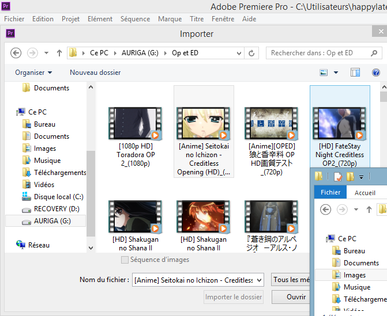The height and width of the screenshot is (316, 387).
Task: Click Ce PC in the address breadcrumb
Action: click(99, 53)
